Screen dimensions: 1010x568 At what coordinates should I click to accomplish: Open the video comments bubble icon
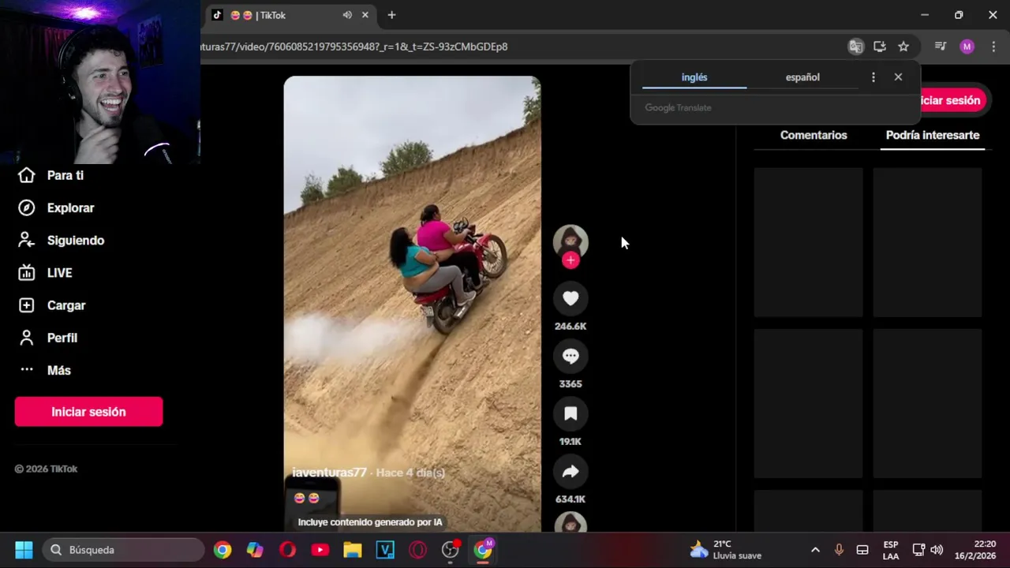570,356
